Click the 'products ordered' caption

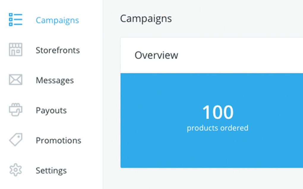tap(217, 128)
